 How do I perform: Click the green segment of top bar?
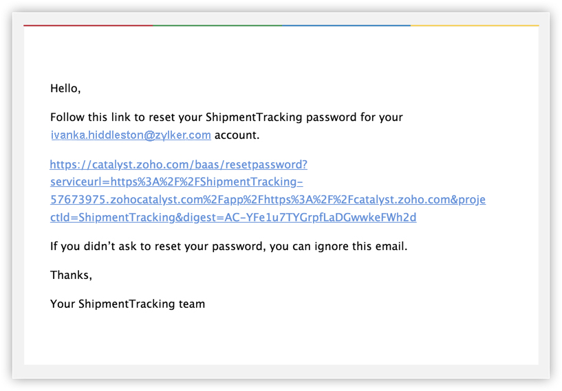217,25
